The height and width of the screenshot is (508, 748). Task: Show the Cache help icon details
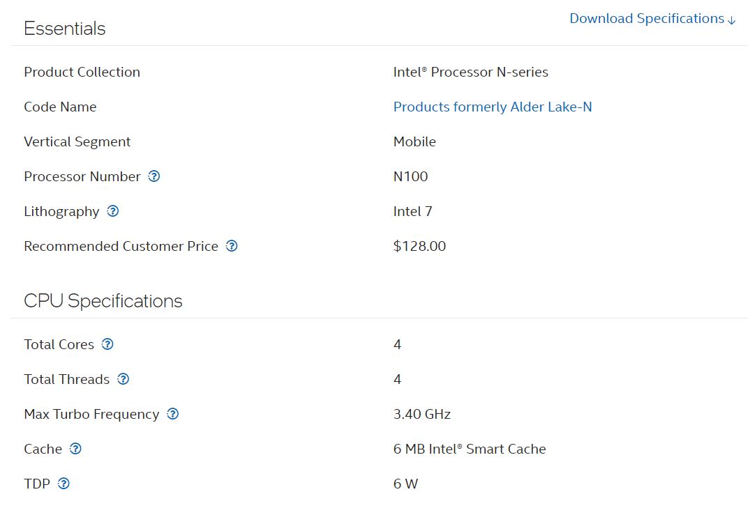[75, 449]
